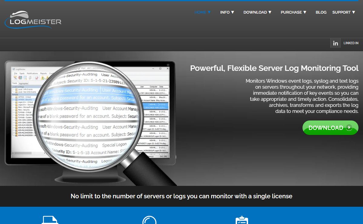
Task: Click the 'No limit to the number of servers' banner text
Action: (x=181, y=196)
